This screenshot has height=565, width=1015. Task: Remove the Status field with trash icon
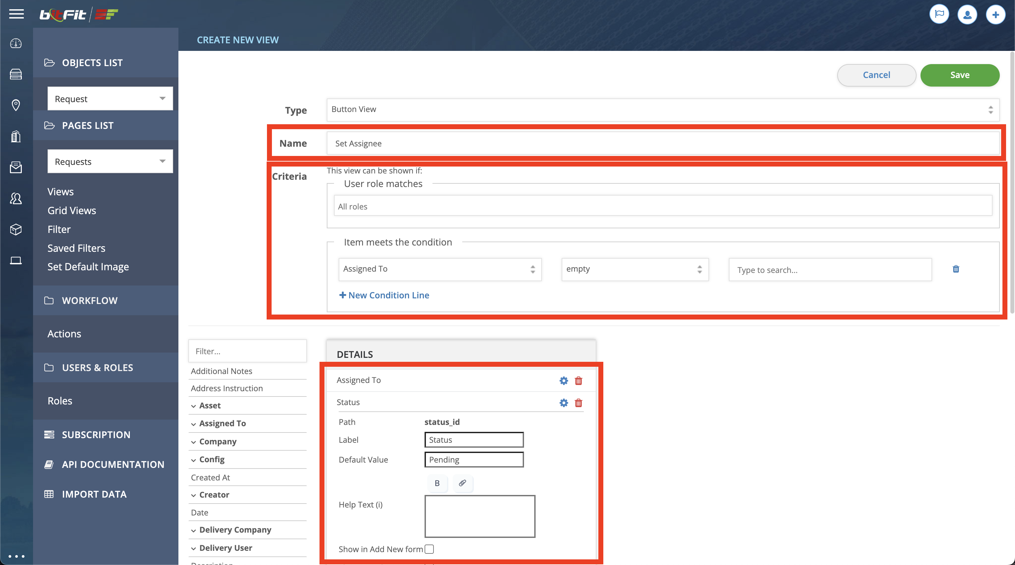(579, 403)
